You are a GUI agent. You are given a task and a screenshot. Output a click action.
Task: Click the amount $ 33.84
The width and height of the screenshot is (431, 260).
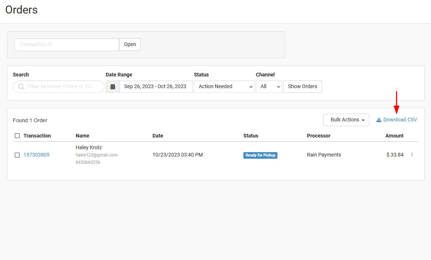[395, 155]
